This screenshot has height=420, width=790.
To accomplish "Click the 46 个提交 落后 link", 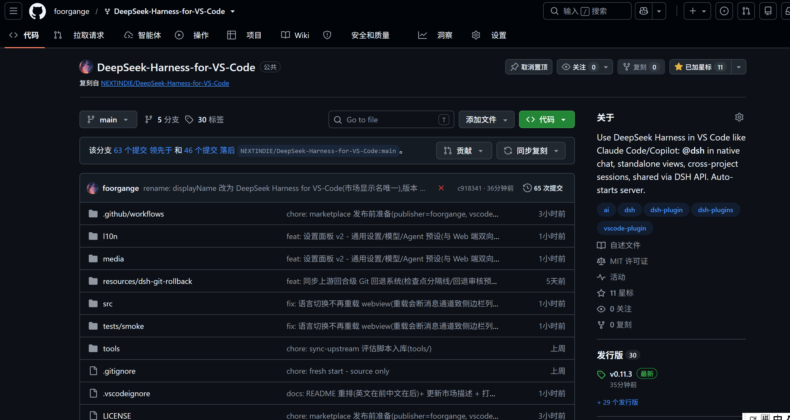I will [x=209, y=150].
